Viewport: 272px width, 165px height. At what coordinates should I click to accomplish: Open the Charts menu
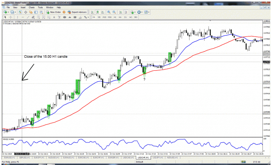(32, 7)
